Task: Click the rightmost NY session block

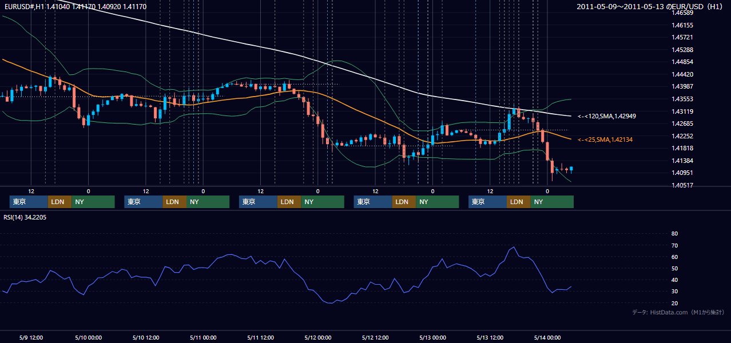Action: point(551,202)
